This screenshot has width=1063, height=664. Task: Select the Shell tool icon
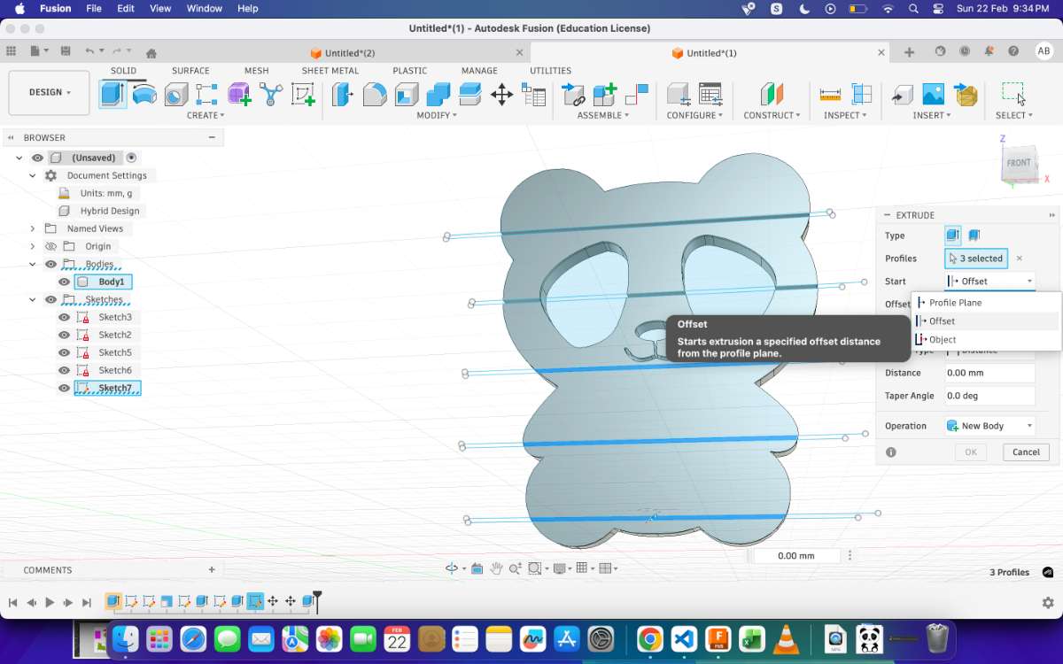pos(407,94)
